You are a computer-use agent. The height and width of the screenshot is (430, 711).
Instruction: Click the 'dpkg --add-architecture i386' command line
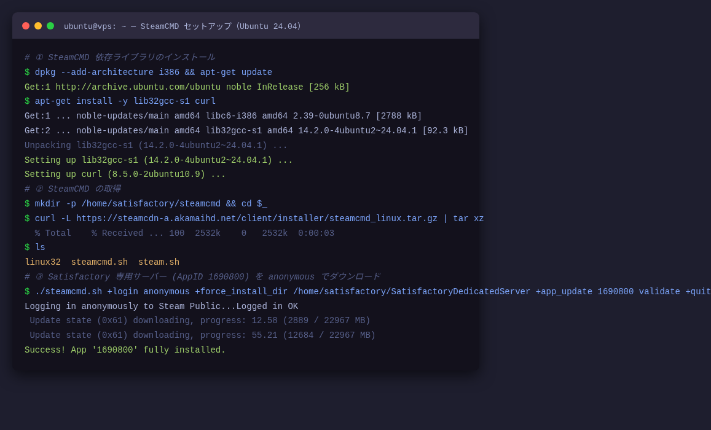(148, 72)
